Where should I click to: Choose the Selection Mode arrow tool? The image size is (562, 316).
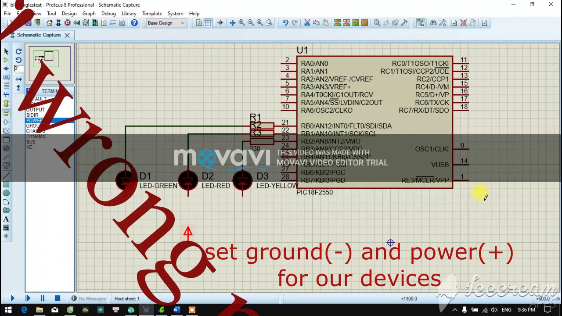pyautogui.click(x=6, y=51)
